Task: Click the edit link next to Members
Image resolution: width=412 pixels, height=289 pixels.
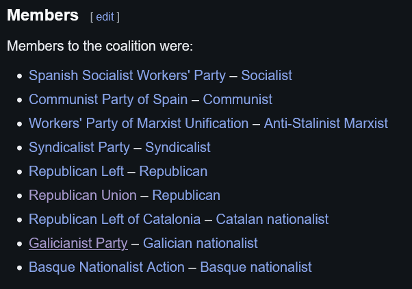Action: [105, 17]
